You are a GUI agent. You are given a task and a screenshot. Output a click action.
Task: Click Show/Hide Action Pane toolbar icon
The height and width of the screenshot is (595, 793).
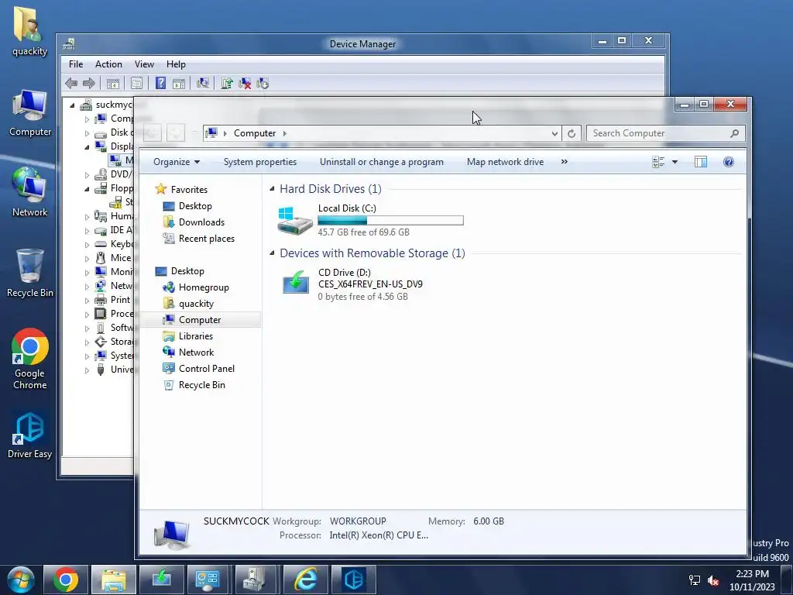(x=179, y=83)
